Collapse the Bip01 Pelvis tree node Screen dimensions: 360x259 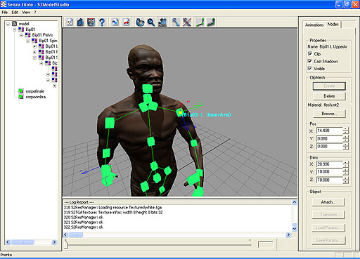point(21,35)
